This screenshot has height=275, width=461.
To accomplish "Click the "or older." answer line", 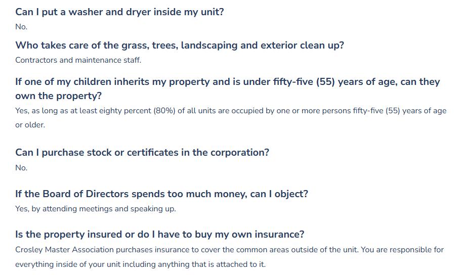I will click(x=30, y=125).
